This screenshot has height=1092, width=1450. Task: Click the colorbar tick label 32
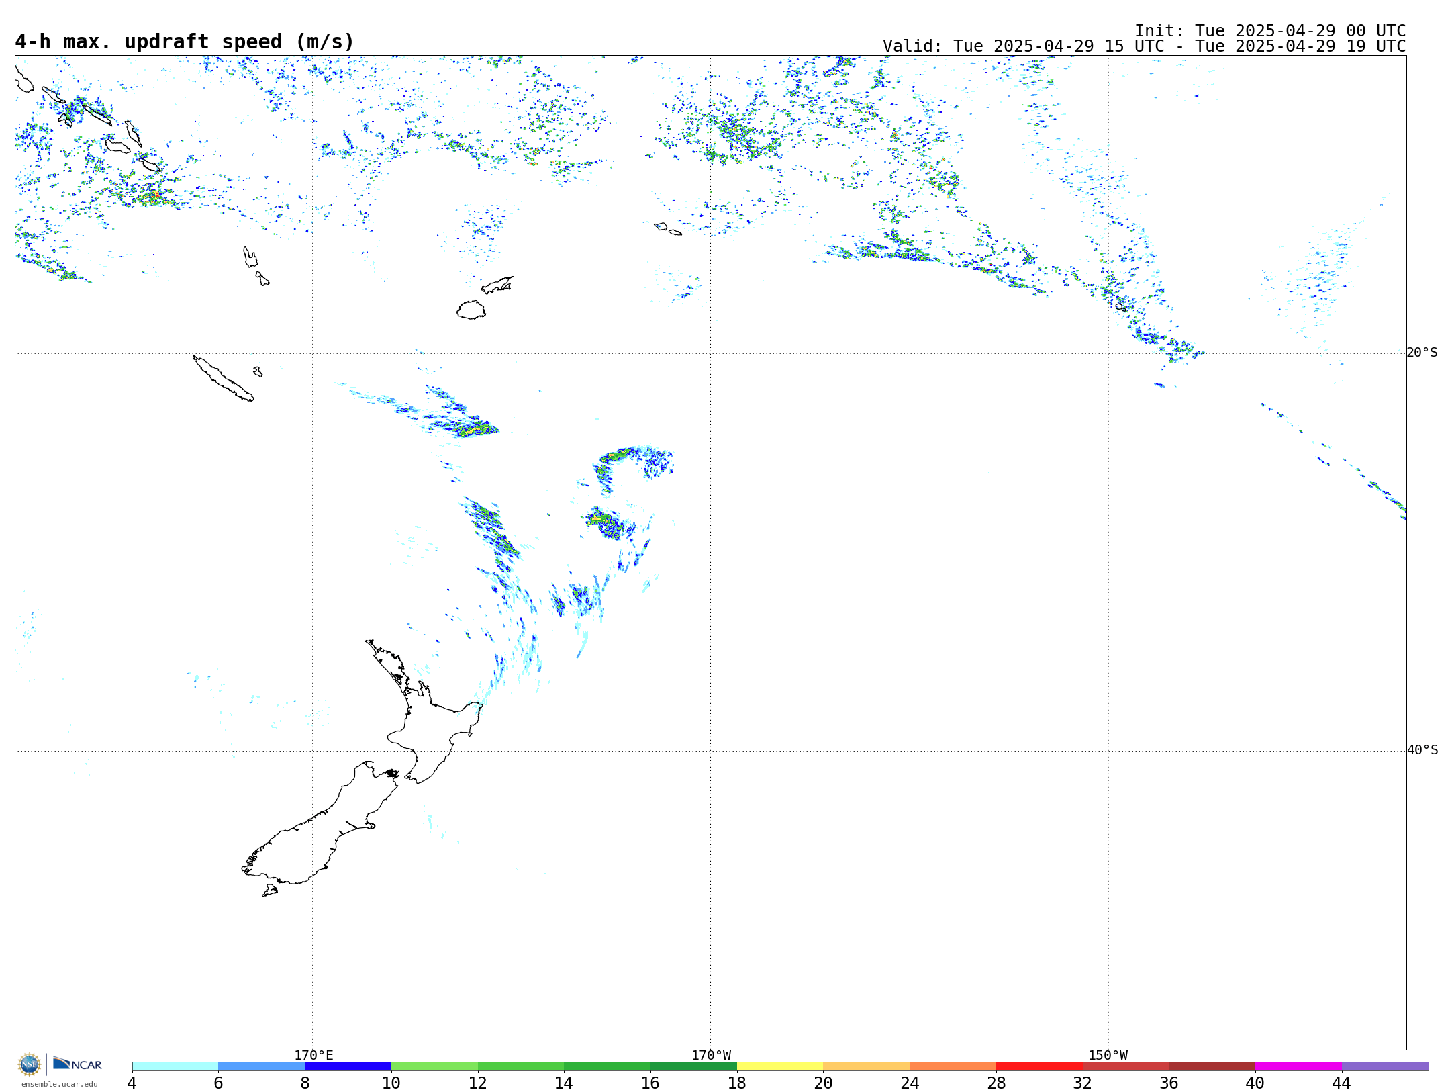tap(1083, 1083)
